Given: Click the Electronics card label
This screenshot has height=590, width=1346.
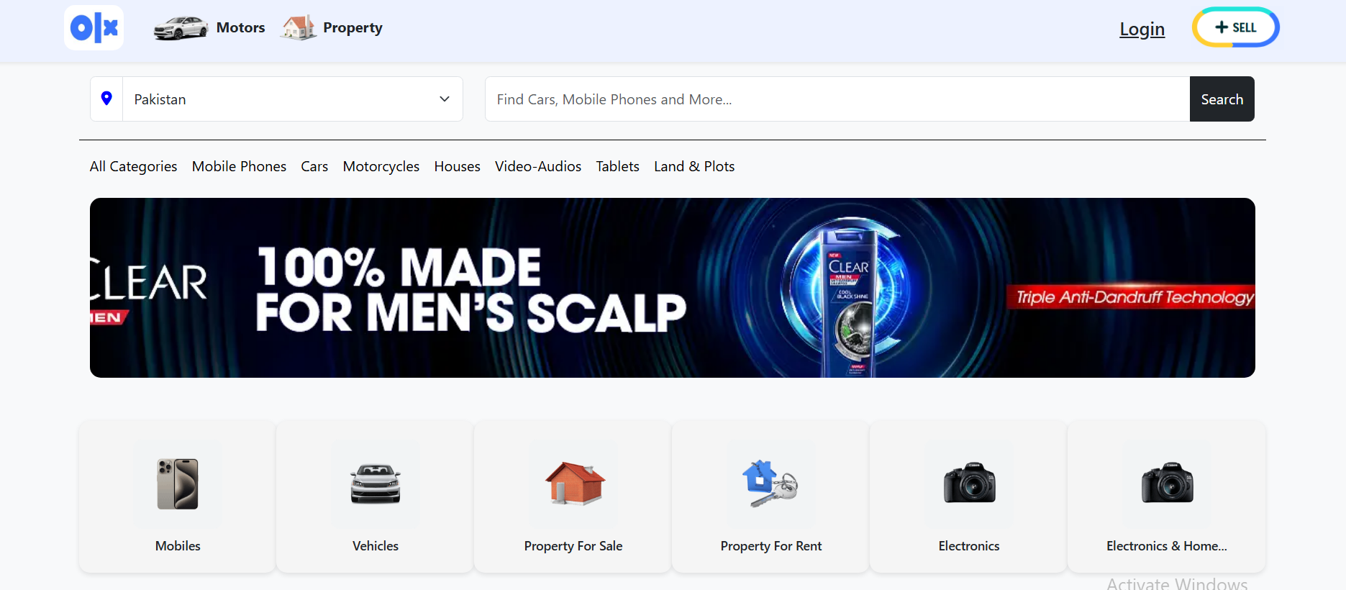Looking at the screenshot, I should click(969, 546).
